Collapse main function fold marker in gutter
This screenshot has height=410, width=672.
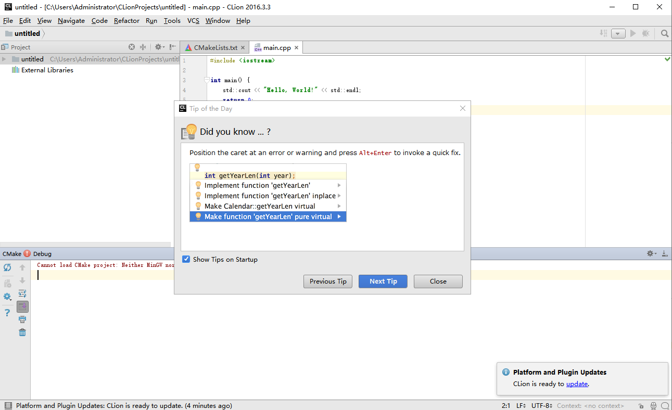pos(207,80)
